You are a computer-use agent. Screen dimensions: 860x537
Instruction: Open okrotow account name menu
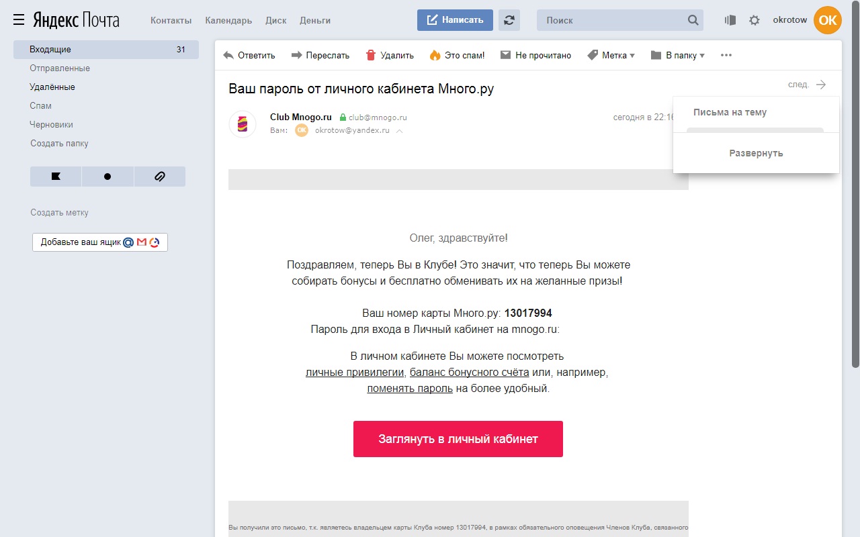click(790, 20)
